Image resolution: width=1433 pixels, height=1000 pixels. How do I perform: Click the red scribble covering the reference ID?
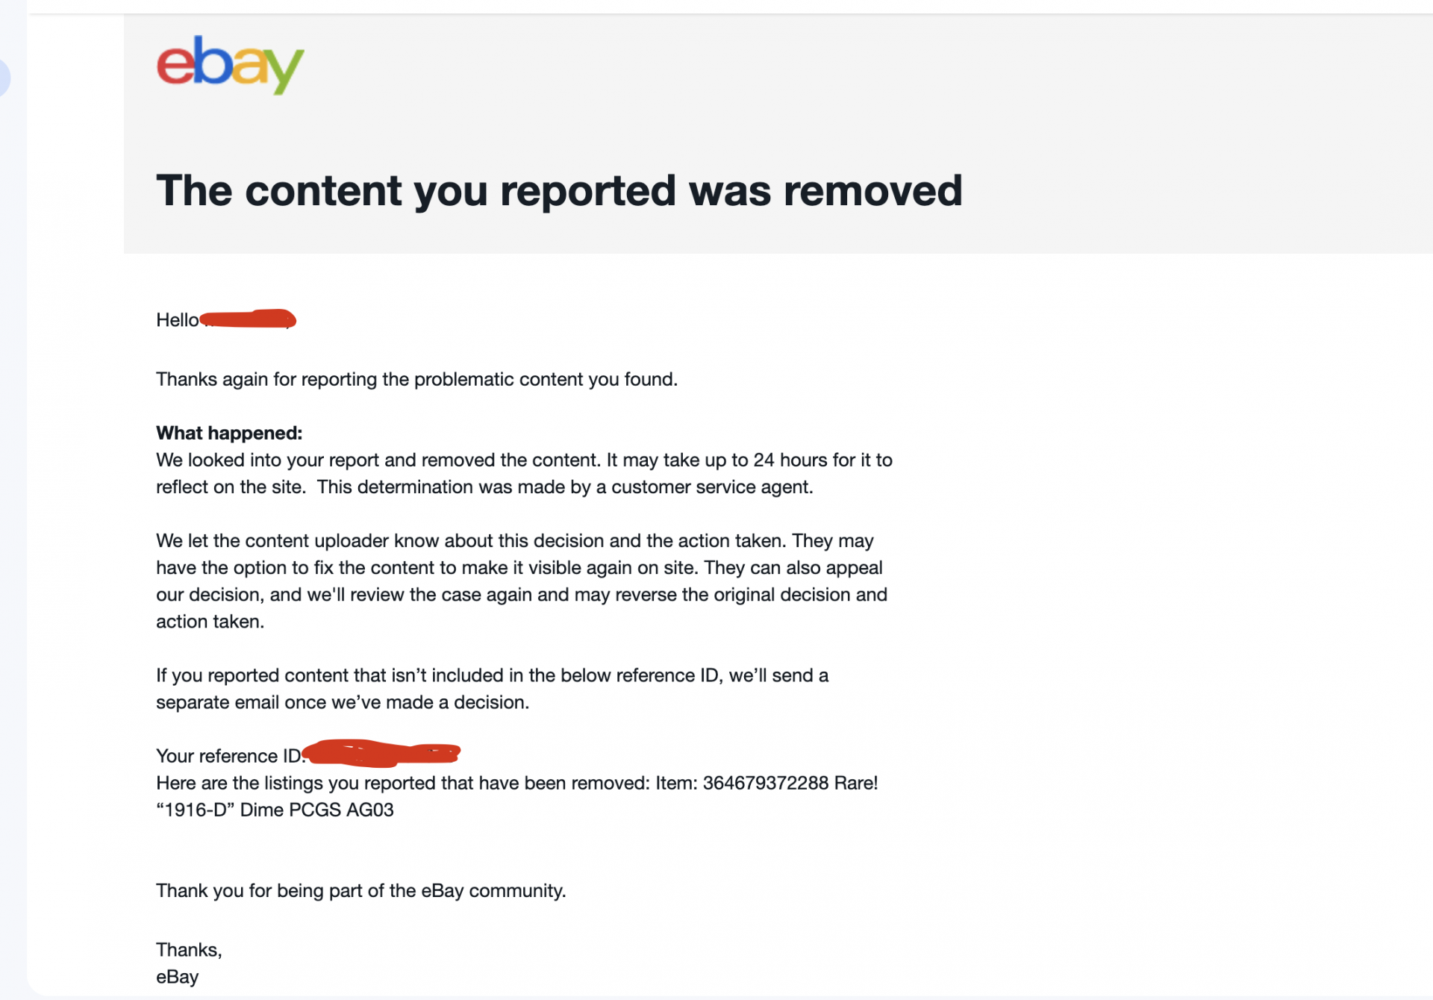(382, 754)
